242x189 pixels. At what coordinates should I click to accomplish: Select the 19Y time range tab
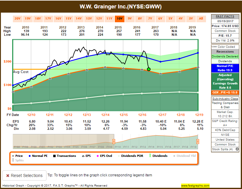point(28,19)
